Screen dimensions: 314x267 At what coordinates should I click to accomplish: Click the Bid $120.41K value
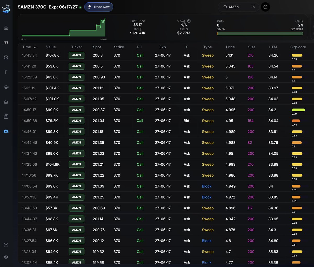138,33
